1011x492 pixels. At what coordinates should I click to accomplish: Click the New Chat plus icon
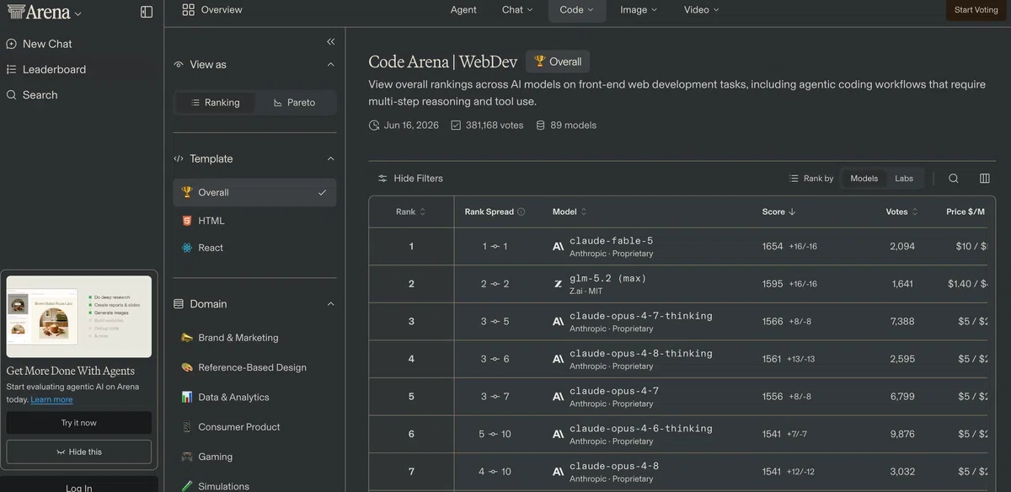pyautogui.click(x=12, y=44)
